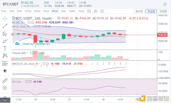Open MA indicator settings gear
This screenshot has width=171, height=103.
(35, 27)
